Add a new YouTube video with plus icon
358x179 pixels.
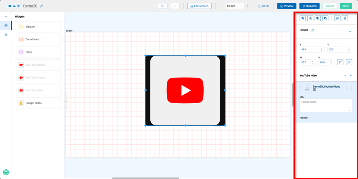(x=351, y=75)
